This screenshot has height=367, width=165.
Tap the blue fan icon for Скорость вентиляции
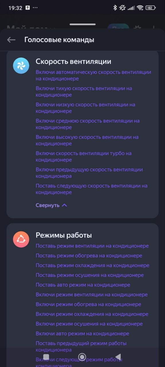(x=21, y=66)
